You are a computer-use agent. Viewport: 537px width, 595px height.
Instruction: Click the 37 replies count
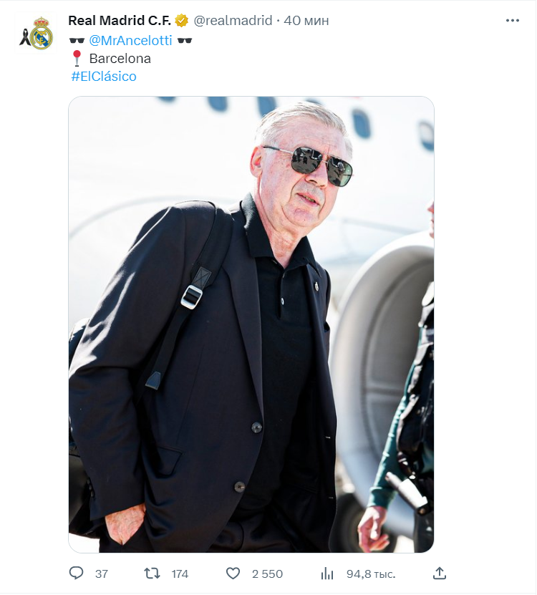click(102, 574)
